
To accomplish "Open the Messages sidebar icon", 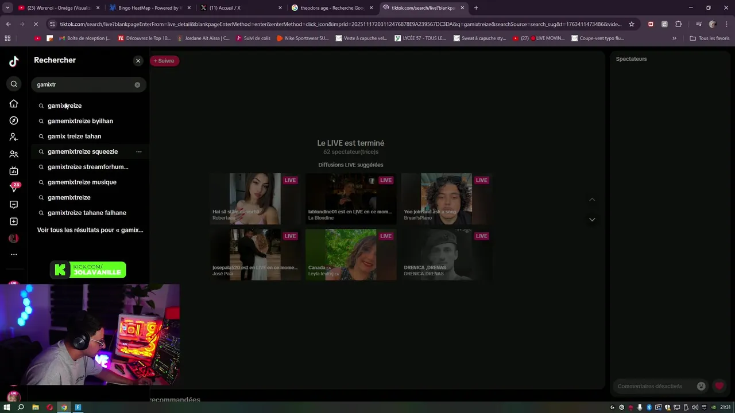I will (x=14, y=205).
